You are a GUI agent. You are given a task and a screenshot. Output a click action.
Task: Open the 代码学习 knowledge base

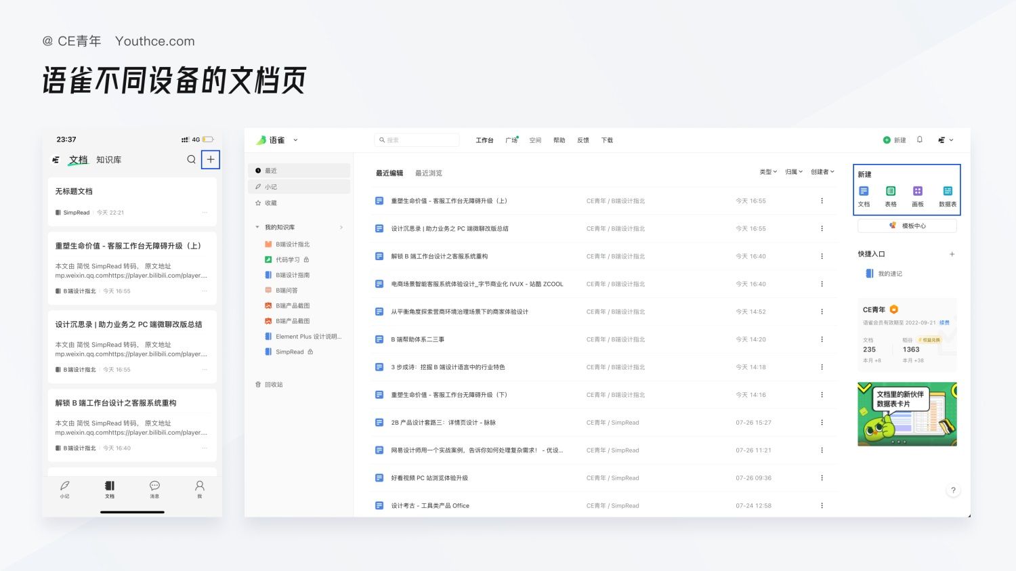tap(287, 259)
